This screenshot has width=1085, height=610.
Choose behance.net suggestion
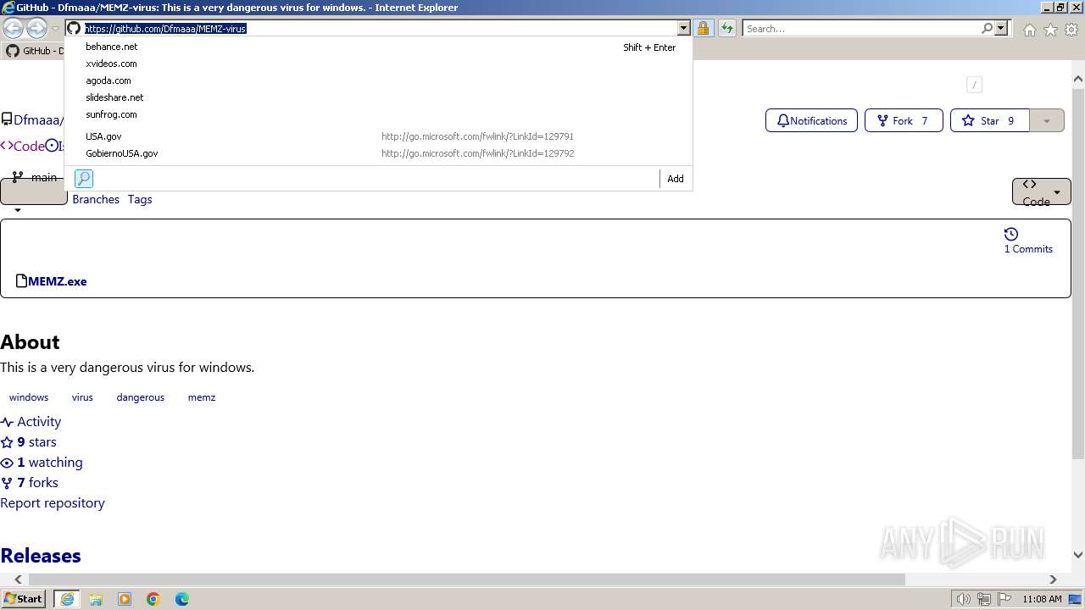pos(378,47)
